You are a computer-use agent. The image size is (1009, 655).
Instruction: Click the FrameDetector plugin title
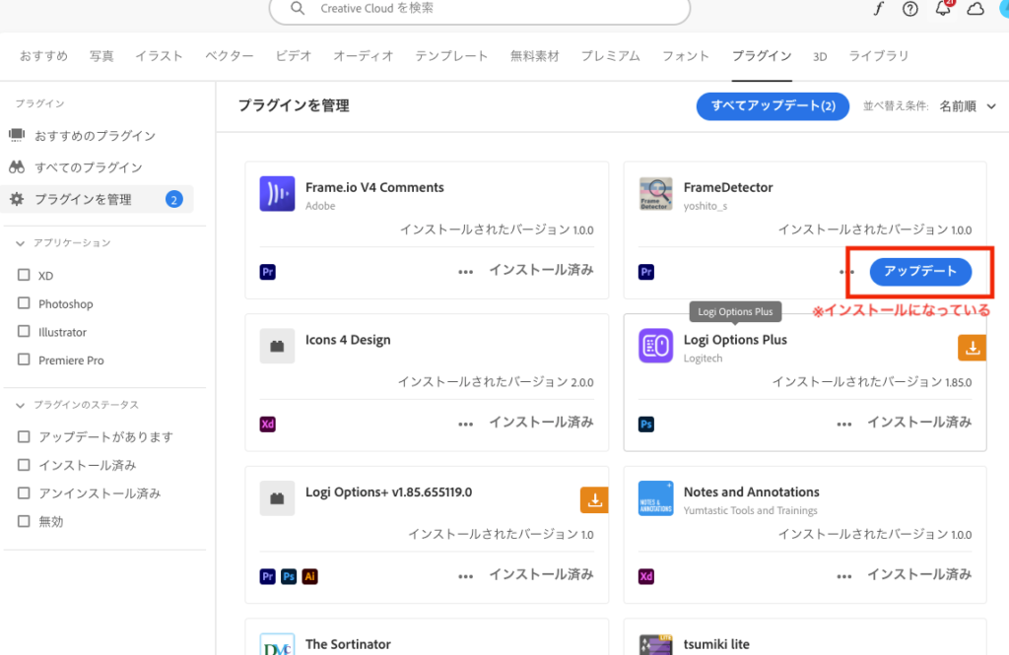(728, 187)
